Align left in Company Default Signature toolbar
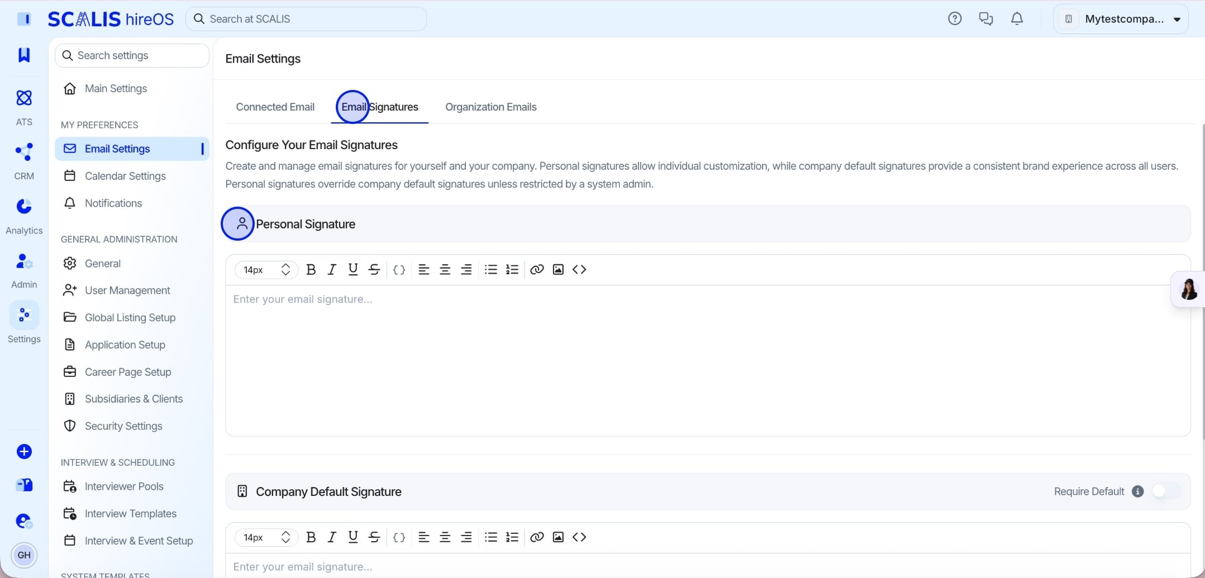 click(424, 537)
